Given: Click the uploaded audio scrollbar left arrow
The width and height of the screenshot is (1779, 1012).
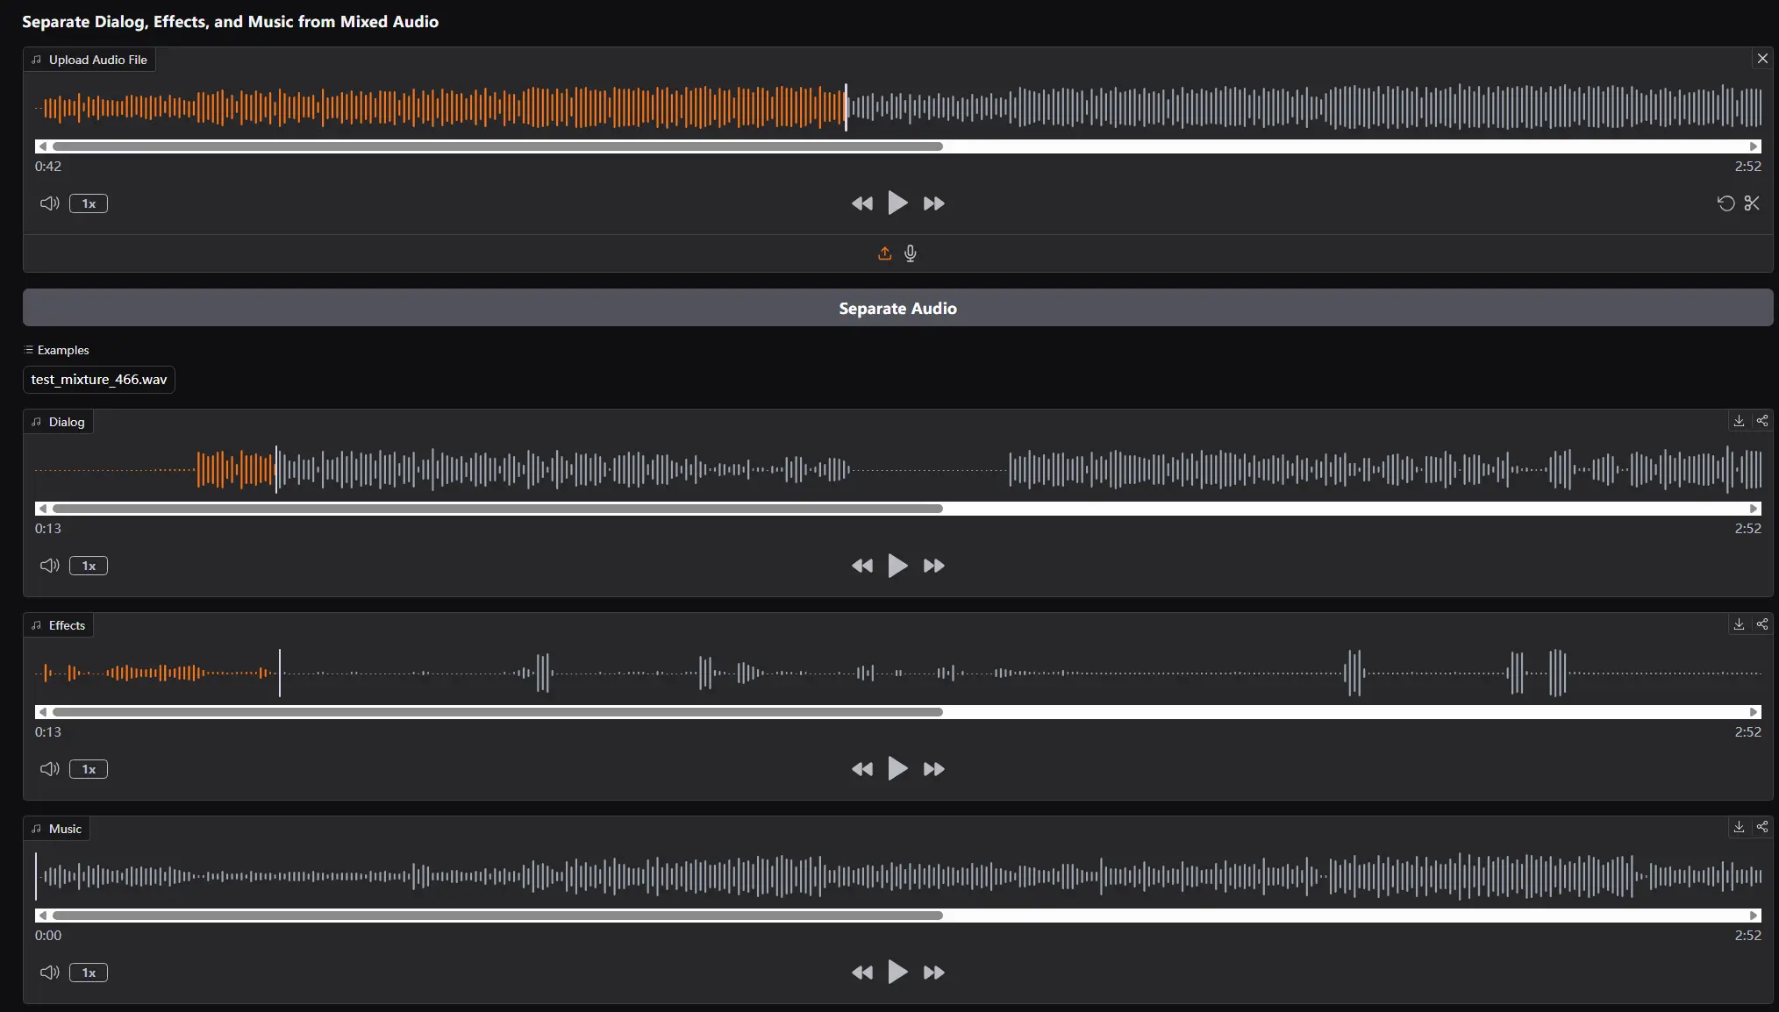Looking at the screenshot, I should click(42, 146).
